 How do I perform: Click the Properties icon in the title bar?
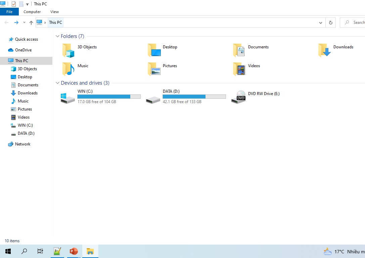pos(14,4)
